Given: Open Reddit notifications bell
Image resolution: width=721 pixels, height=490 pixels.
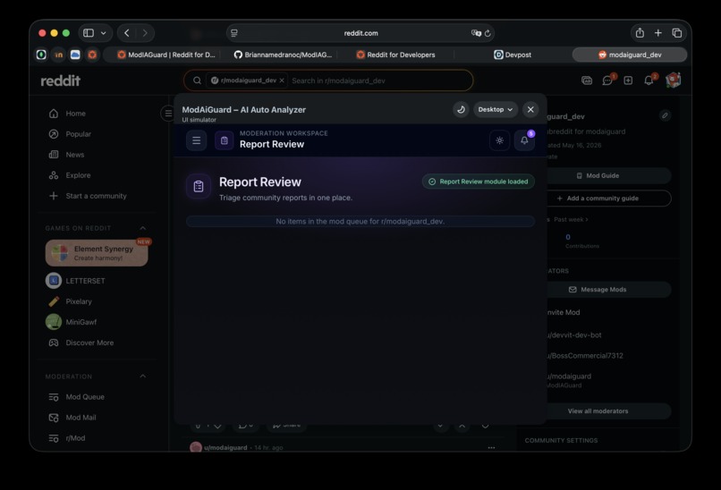Looking at the screenshot, I should point(649,80).
